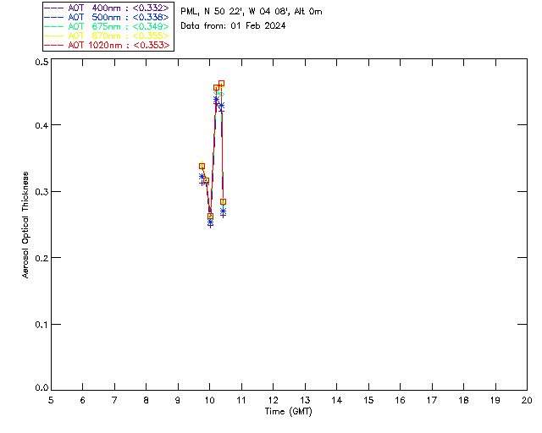Click the x-axis tick label '5'

click(x=51, y=400)
